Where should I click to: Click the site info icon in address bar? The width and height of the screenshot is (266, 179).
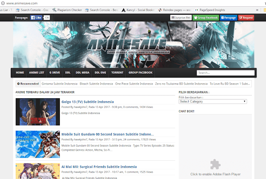click(x=3, y=3)
